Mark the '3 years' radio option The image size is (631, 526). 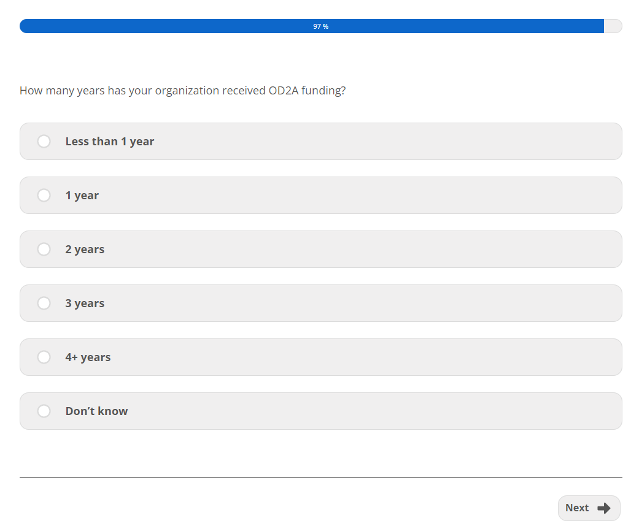coord(44,303)
